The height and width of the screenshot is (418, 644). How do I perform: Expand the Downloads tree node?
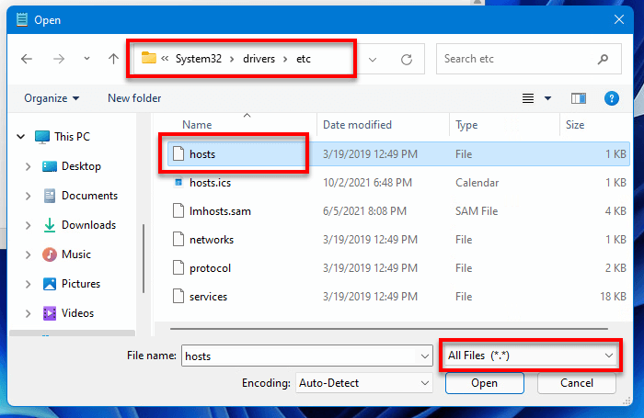pyautogui.click(x=28, y=226)
